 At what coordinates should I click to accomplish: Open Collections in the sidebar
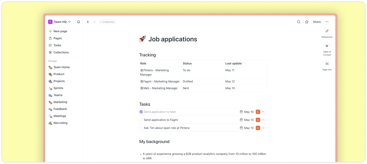click(61, 52)
